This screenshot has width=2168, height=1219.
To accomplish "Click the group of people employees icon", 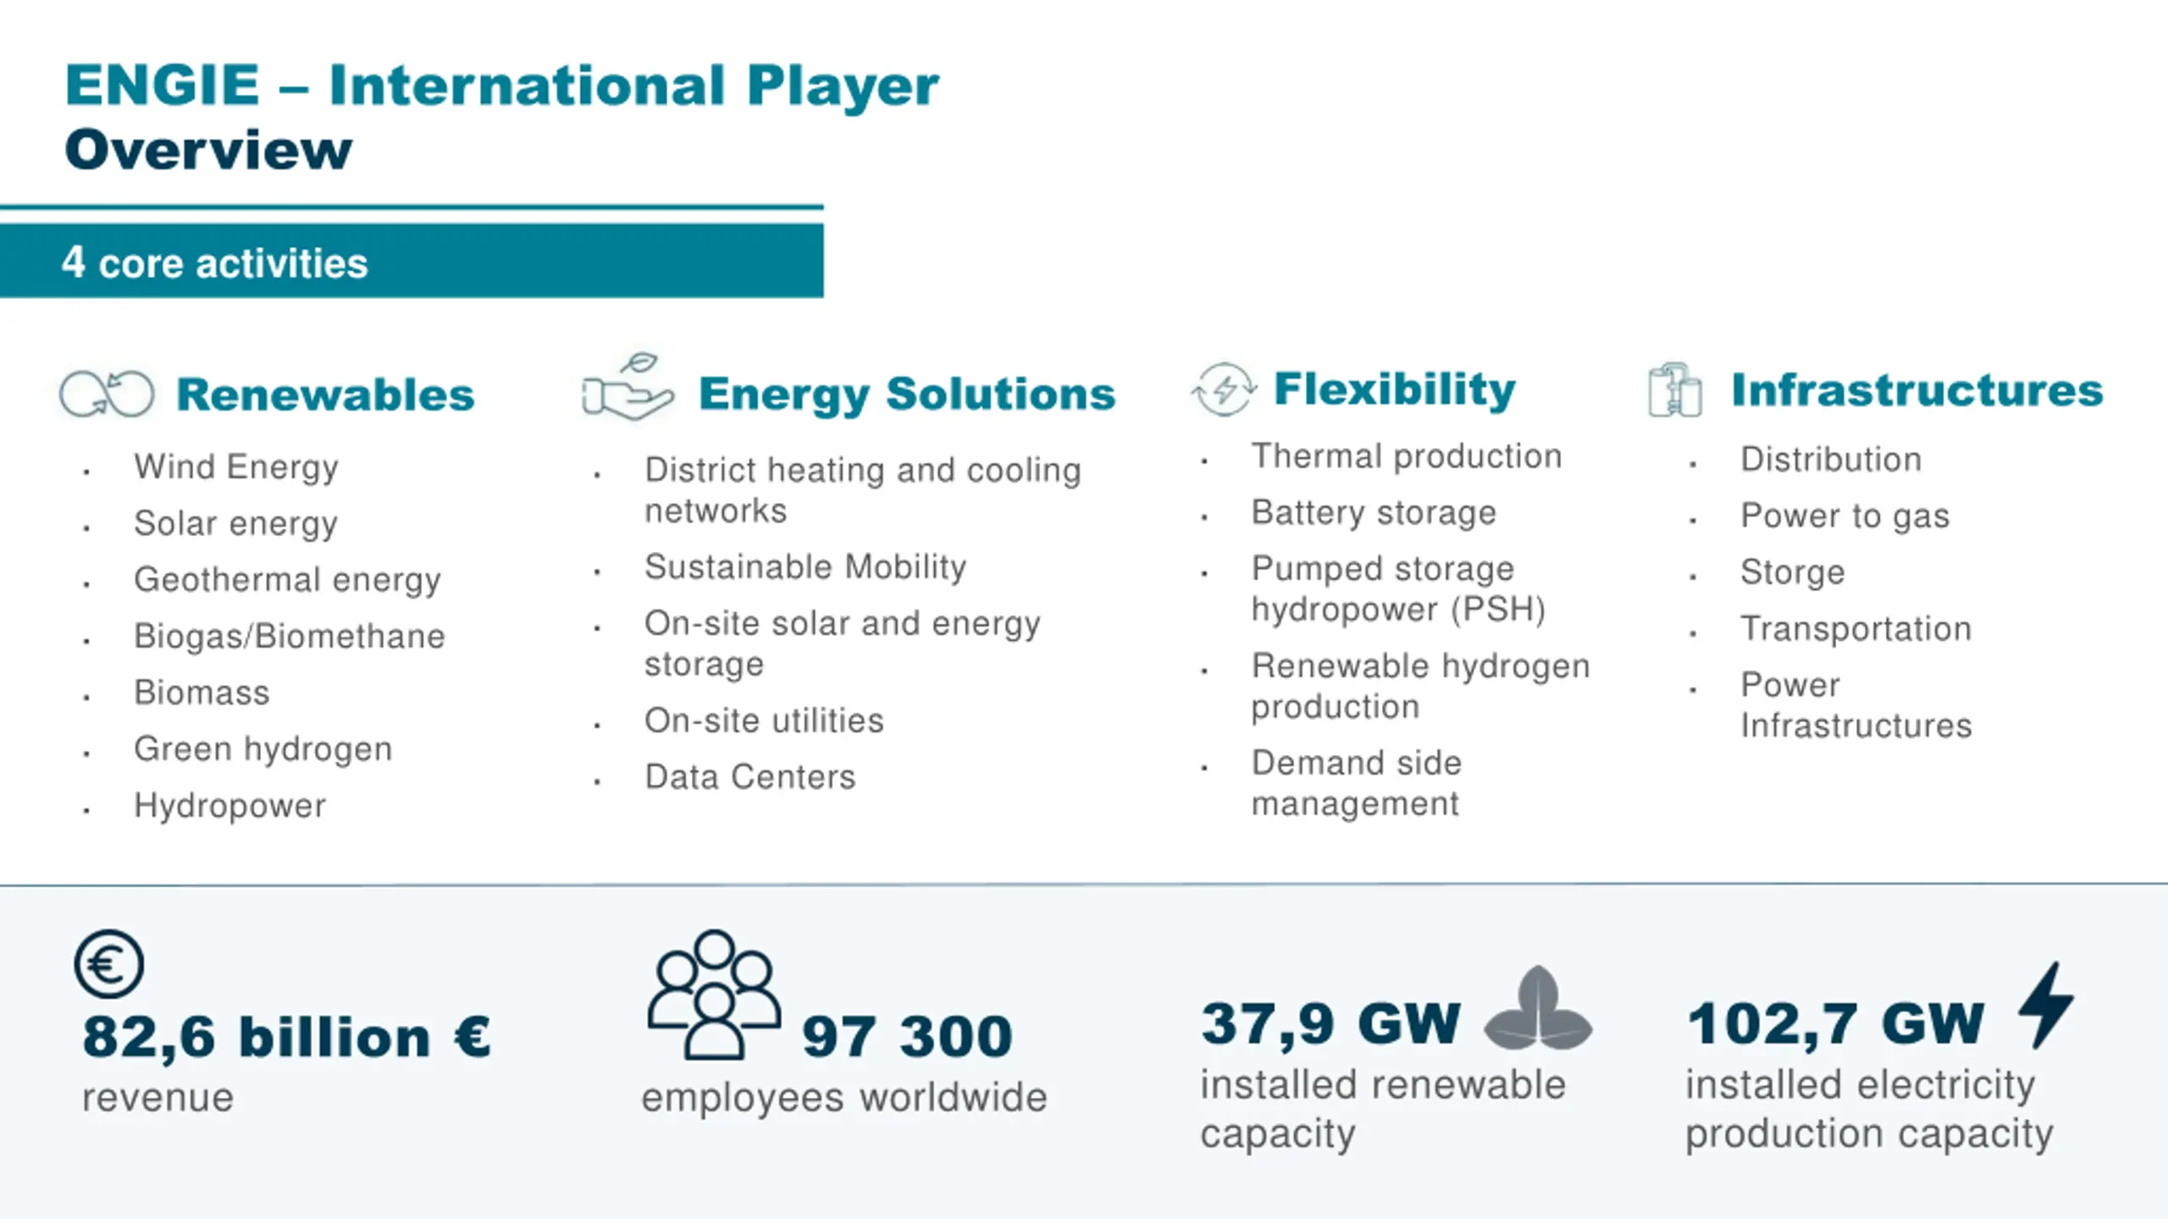I will 714,995.
